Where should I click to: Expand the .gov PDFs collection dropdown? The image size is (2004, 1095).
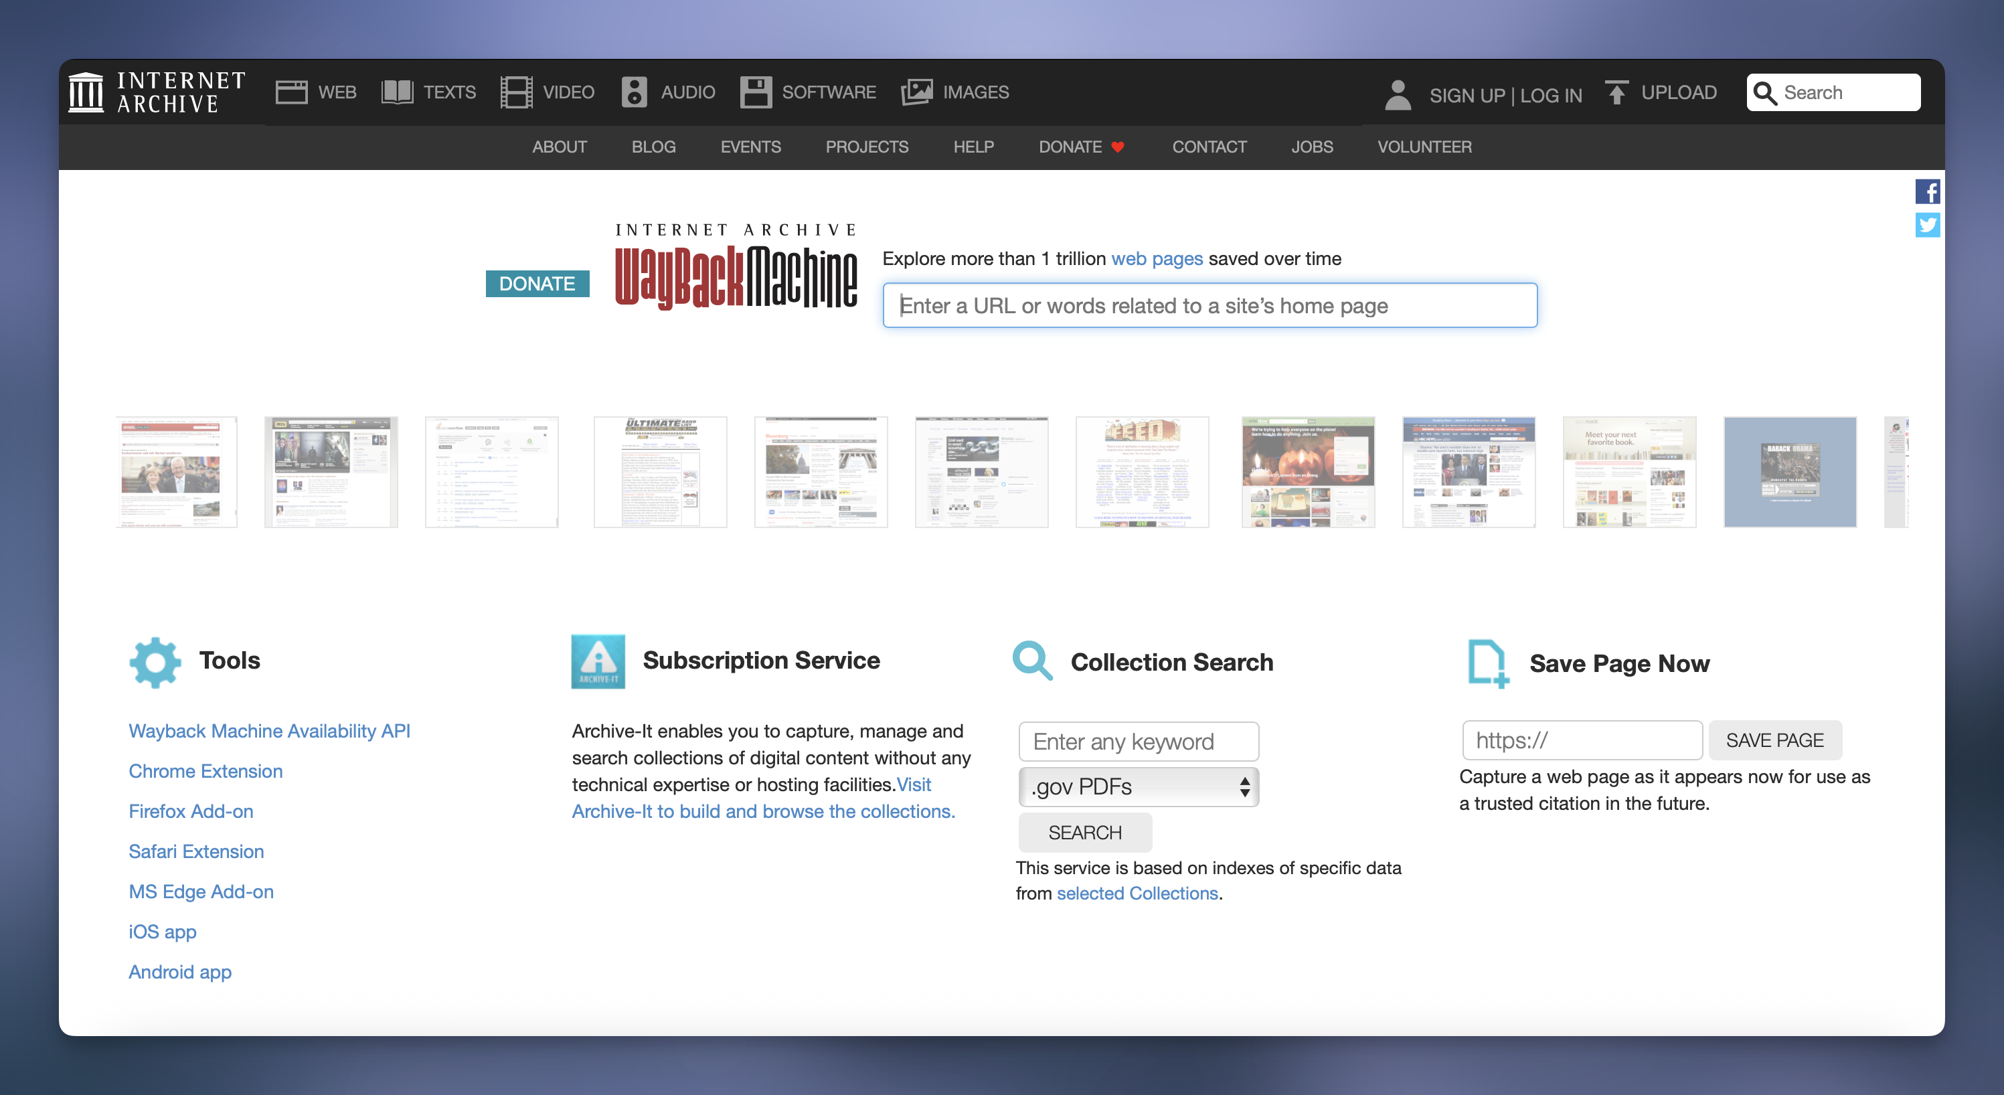pos(1138,786)
